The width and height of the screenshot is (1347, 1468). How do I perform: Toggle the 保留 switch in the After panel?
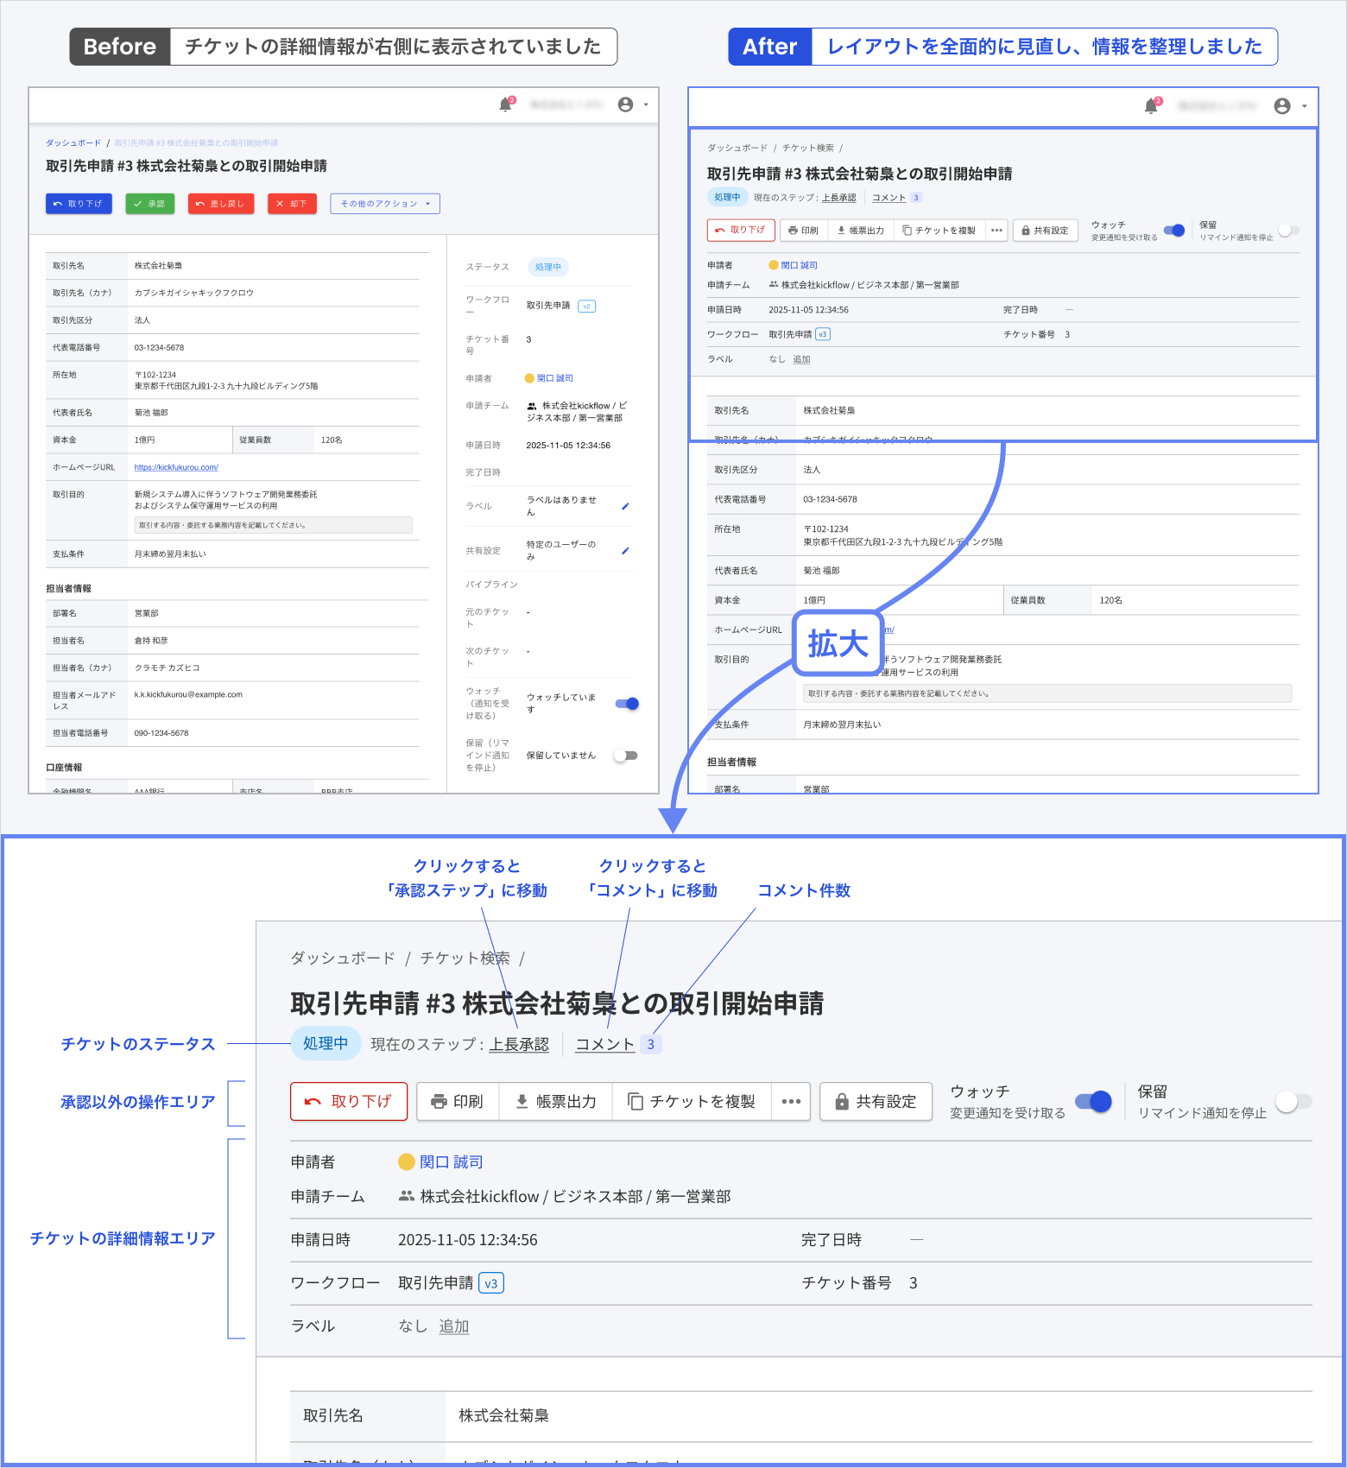pyautogui.click(x=1289, y=231)
